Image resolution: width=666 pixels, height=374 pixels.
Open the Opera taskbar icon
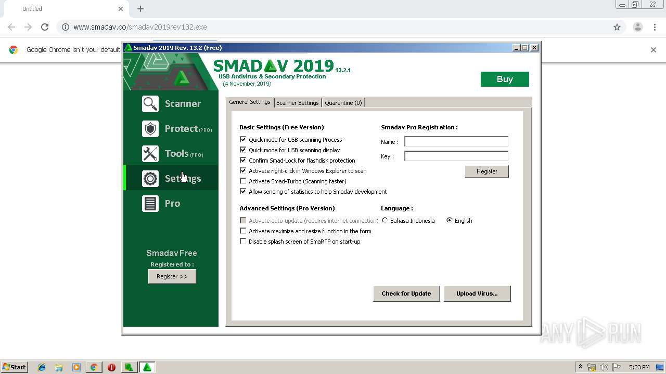[111, 367]
